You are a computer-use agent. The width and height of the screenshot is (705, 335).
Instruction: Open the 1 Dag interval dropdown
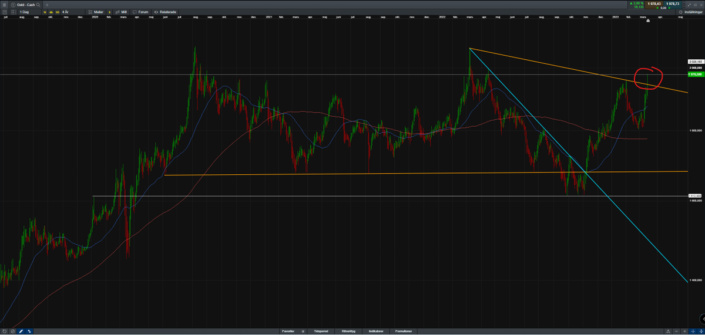(x=29, y=12)
